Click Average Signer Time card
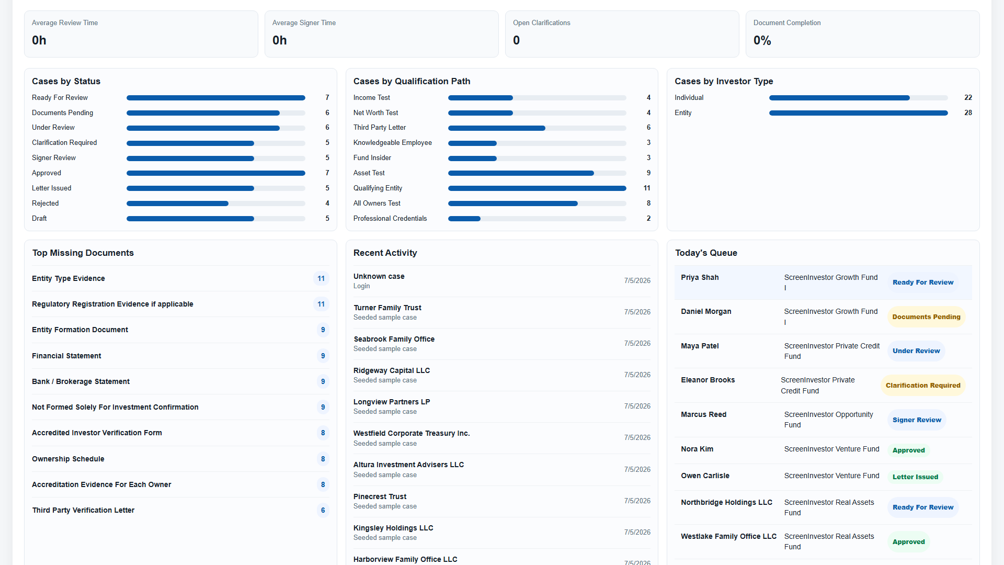This screenshot has width=1004, height=565. [x=382, y=34]
